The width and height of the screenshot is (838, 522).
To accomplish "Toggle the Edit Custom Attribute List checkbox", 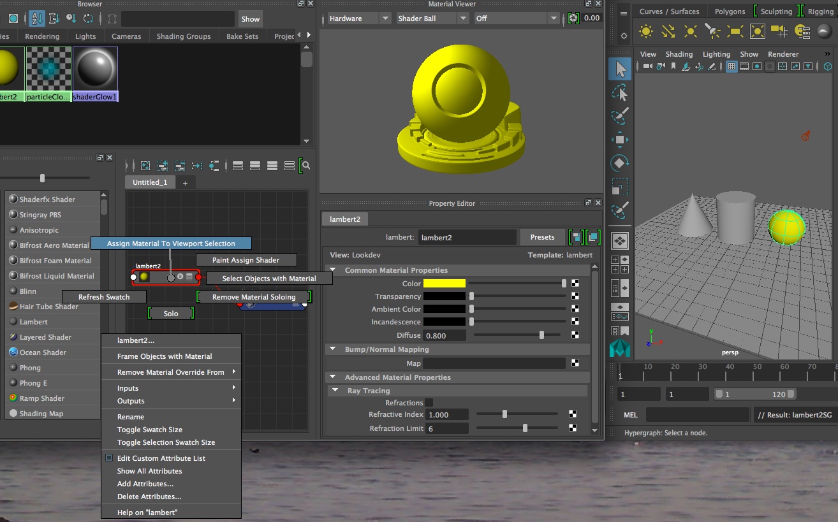I will [x=109, y=458].
